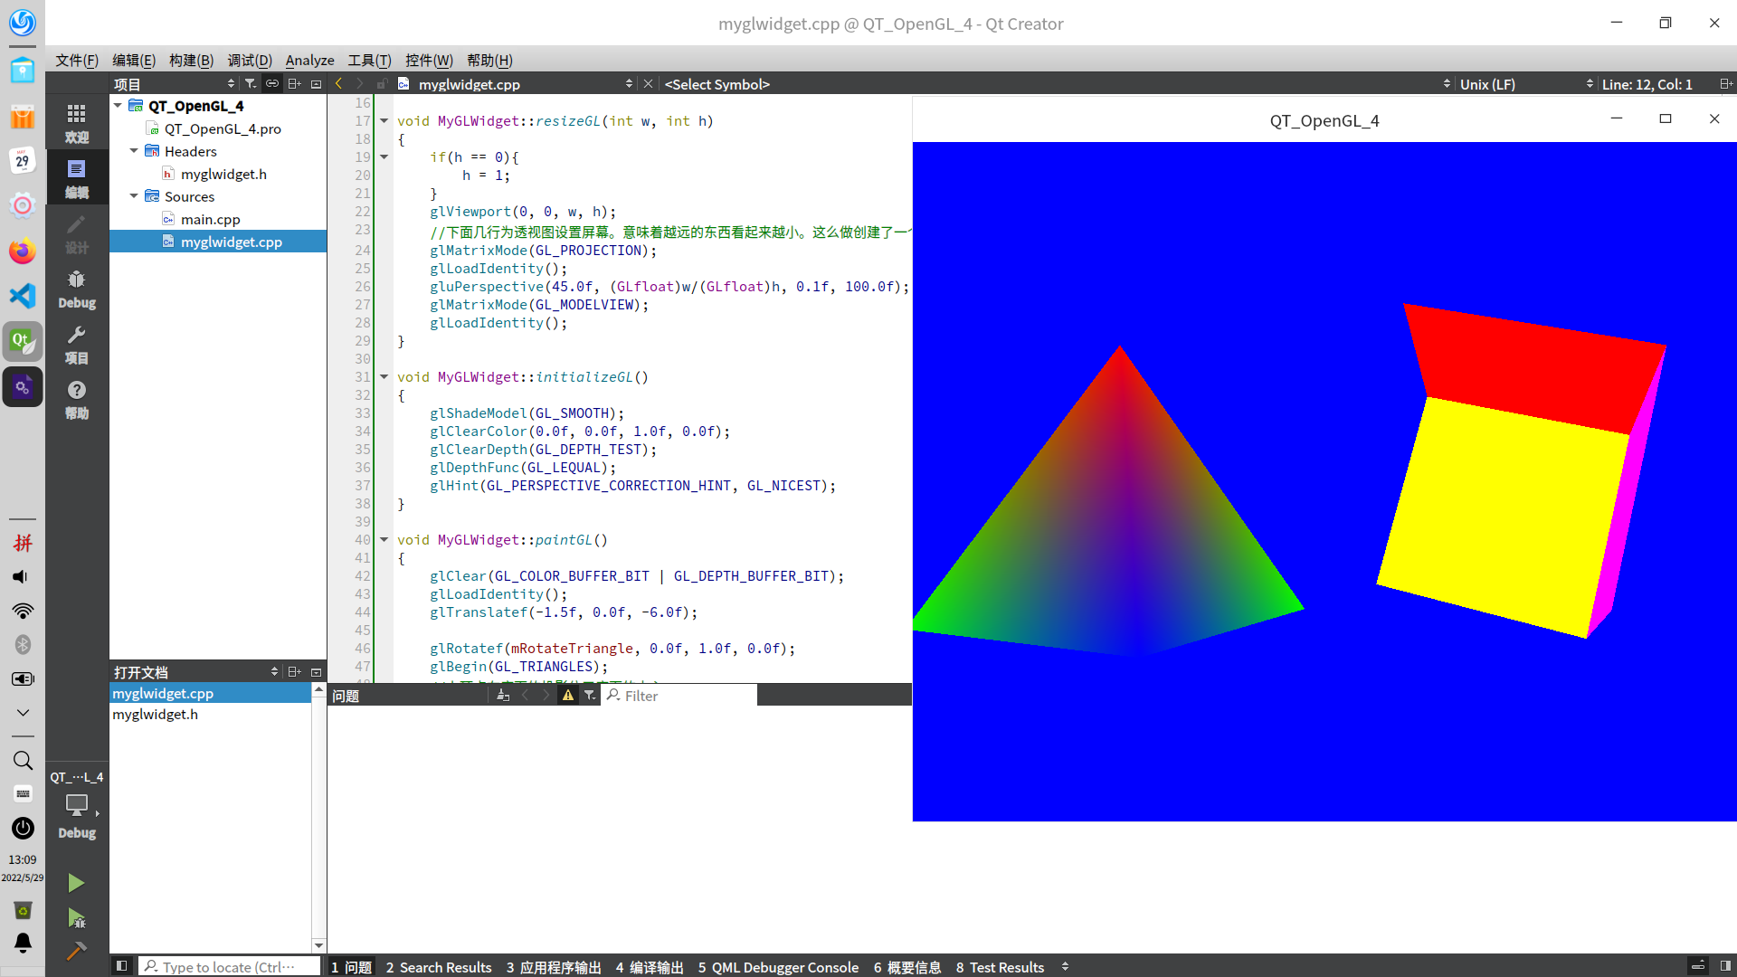
Task: Select myglwidget.h in open documents list
Action: coord(155,714)
